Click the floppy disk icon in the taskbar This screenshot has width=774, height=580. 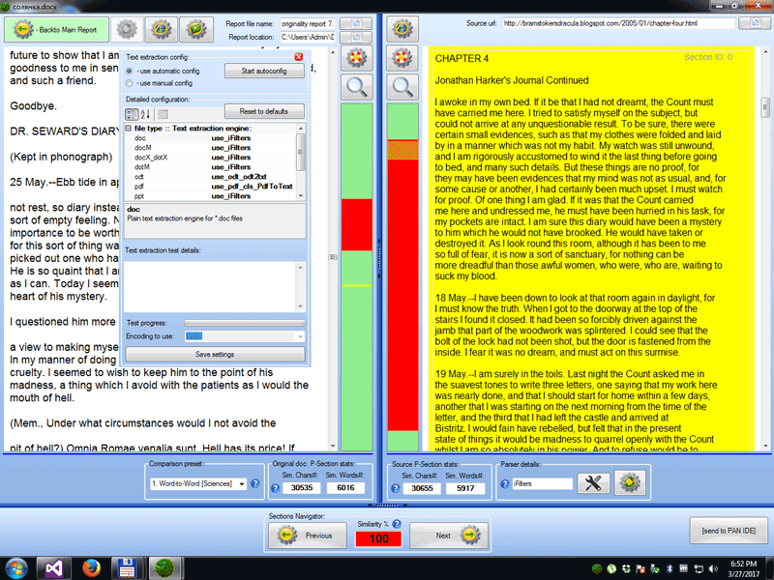click(127, 568)
